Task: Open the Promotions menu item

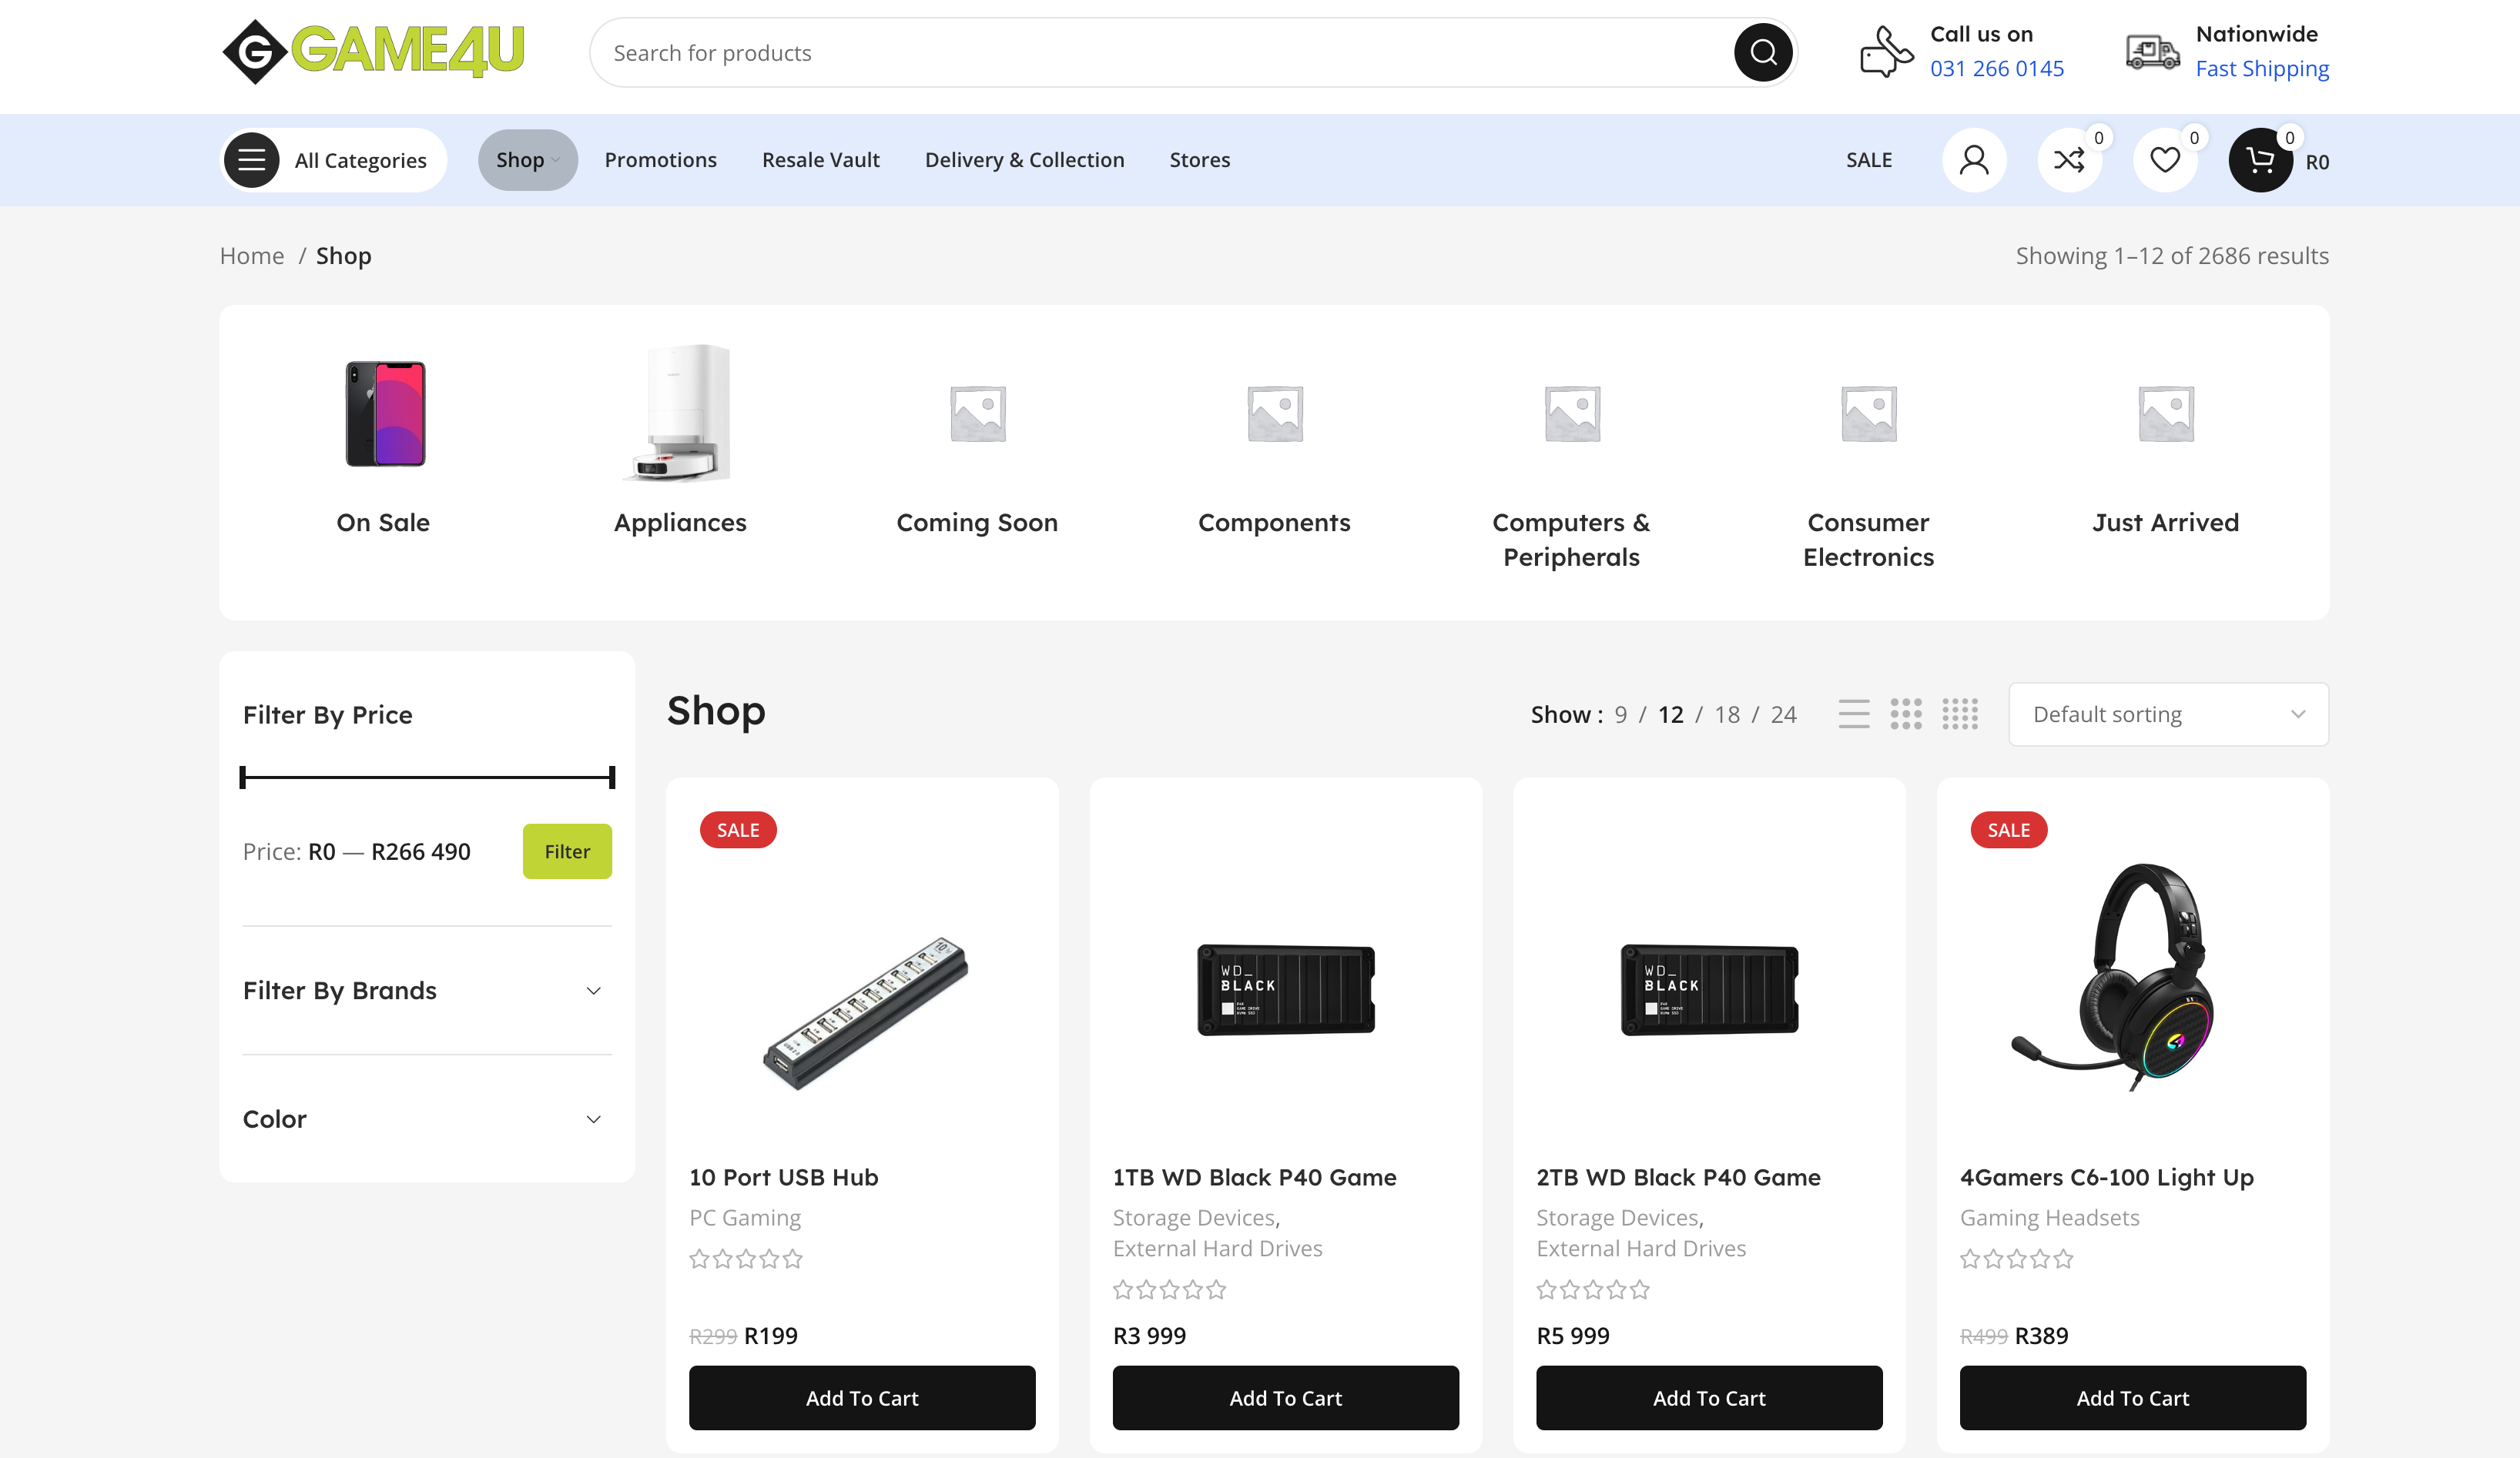Action: click(x=660, y=160)
